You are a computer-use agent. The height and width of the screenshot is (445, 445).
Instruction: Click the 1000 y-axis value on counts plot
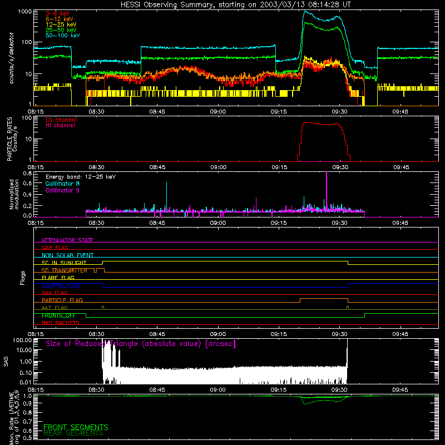pyautogui.click(x=25, y=12)
